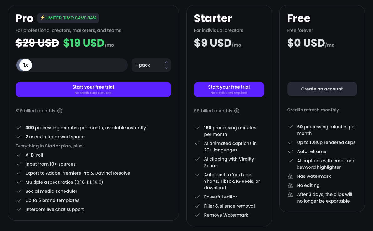Image resolution: width=373 pixels, height=231 pixels.
Task: Click checkmark icon beside AI B-roll
Action: [x=19, y=155]
